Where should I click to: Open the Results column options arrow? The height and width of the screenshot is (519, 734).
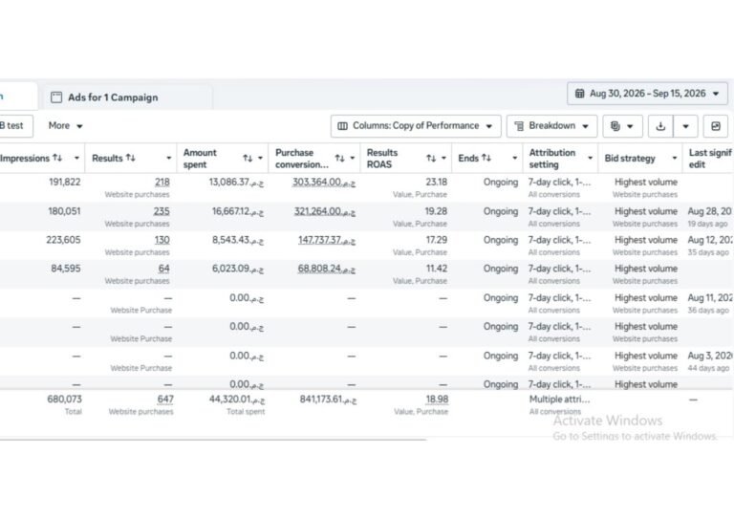(168, 158)
